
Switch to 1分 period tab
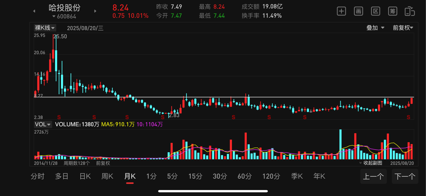151,176
